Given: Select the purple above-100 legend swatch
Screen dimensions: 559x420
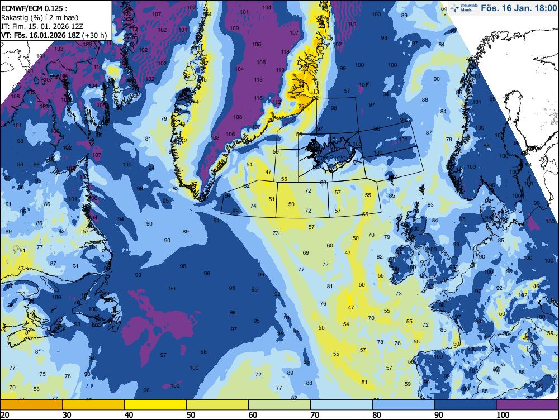Looking at the screenshot, I should point(528,405).
